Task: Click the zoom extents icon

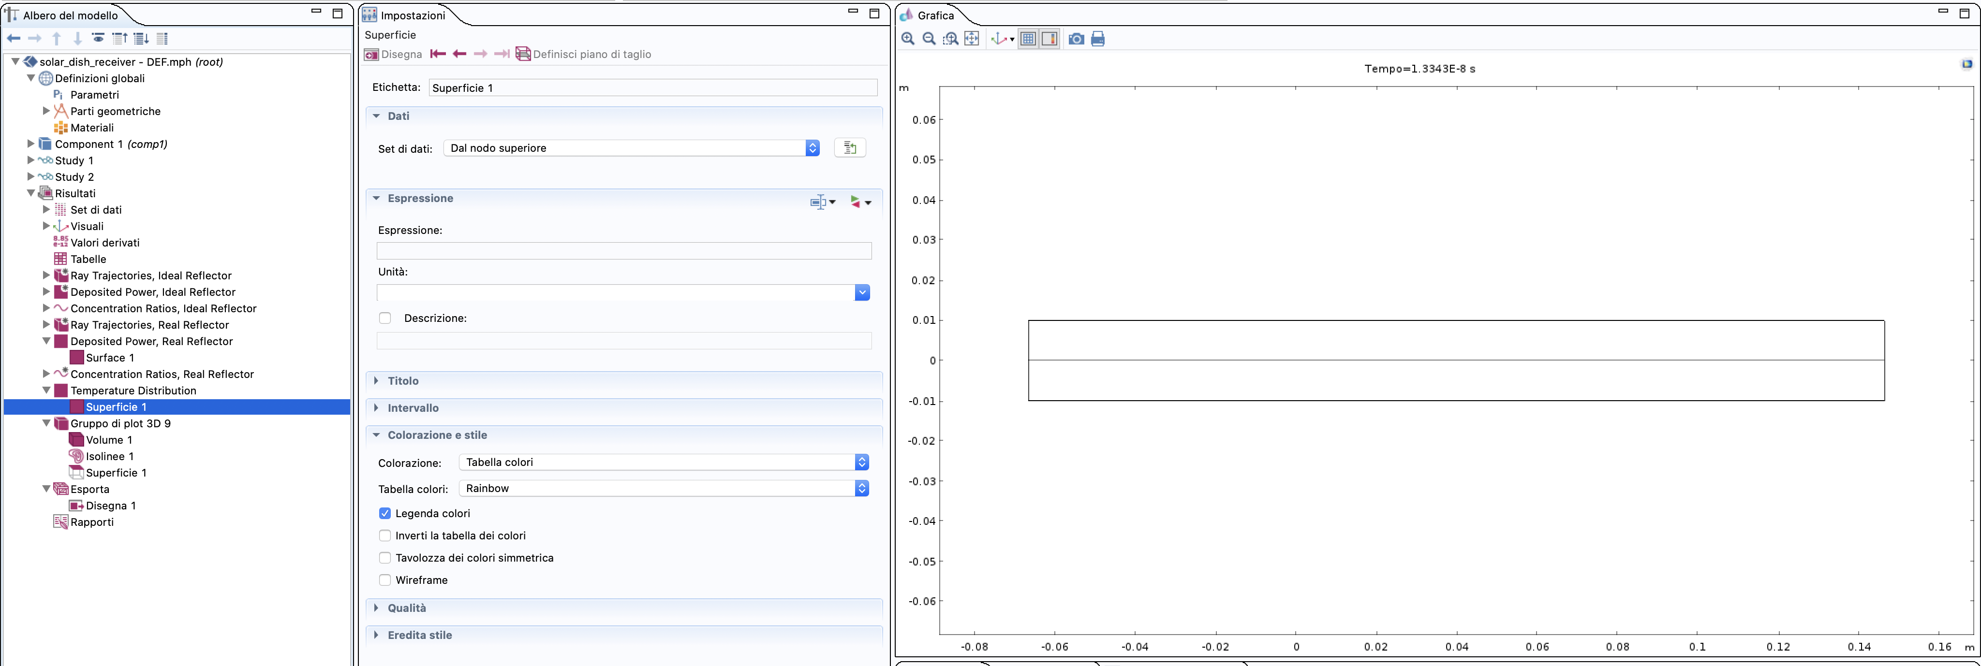Action: coord(972,39)
